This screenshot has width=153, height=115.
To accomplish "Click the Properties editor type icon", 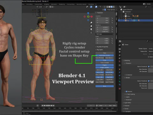I will [121, 41].
